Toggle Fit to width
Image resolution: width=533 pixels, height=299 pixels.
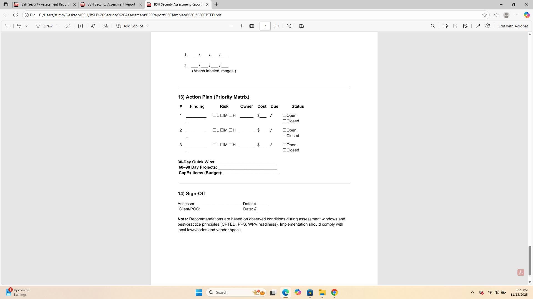(252, 26)
